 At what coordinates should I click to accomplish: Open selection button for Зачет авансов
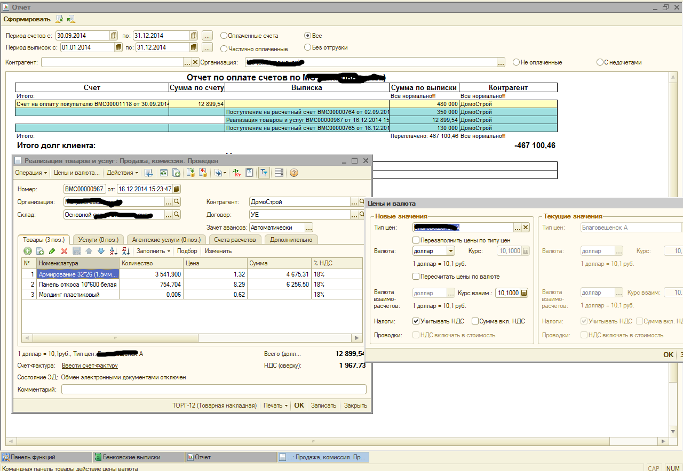(x=309, y=228)
